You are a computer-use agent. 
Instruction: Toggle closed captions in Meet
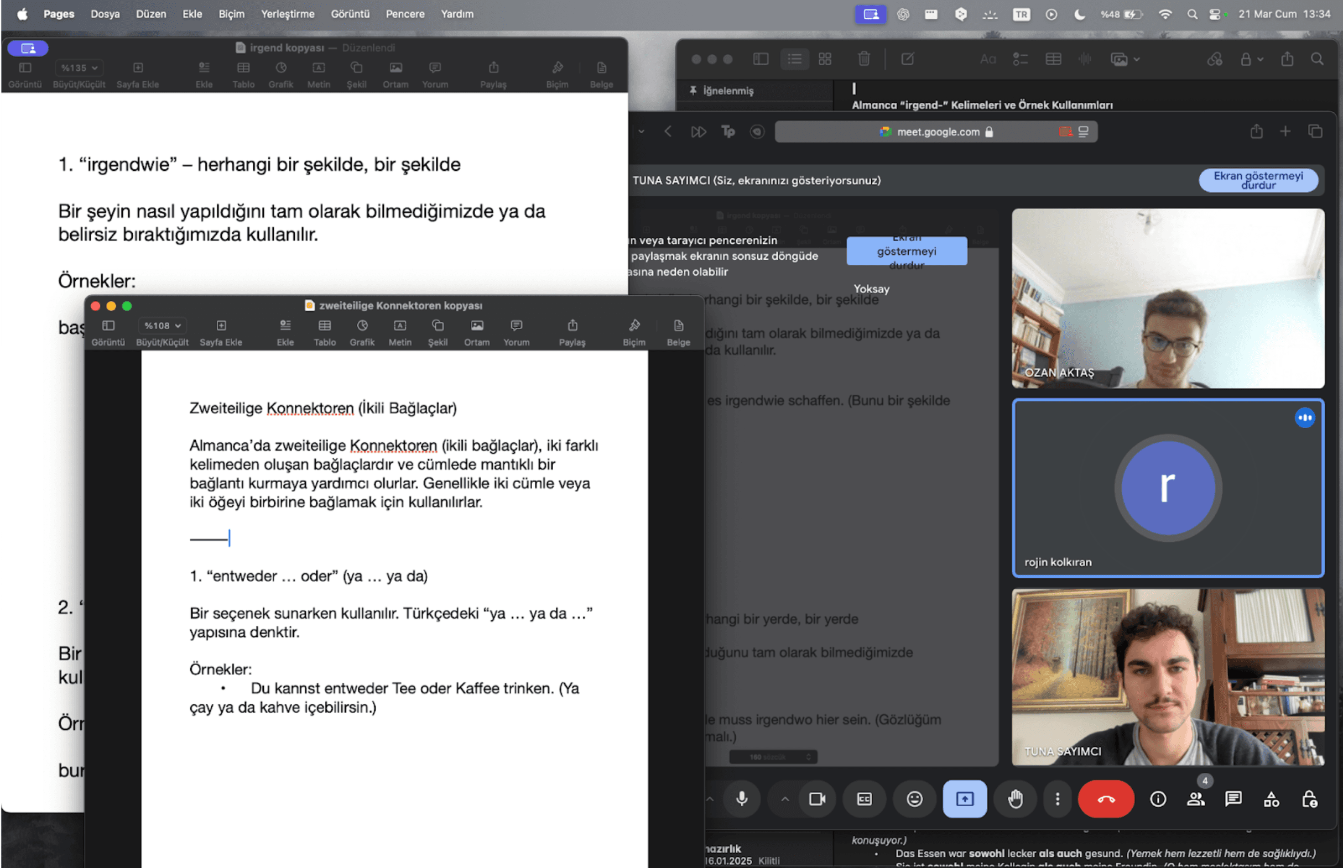pyautogui.click(x=864, y=799)
